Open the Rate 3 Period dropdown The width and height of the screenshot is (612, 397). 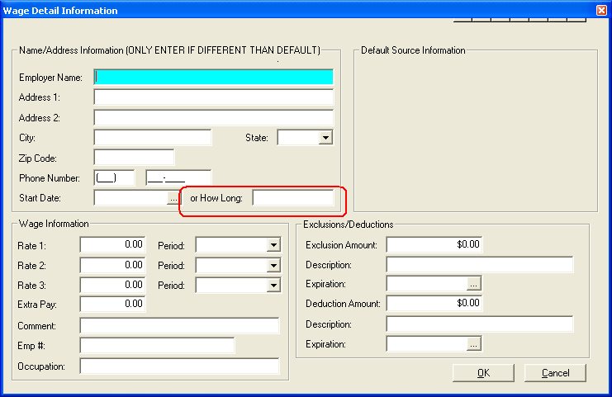tap(273, 285)
